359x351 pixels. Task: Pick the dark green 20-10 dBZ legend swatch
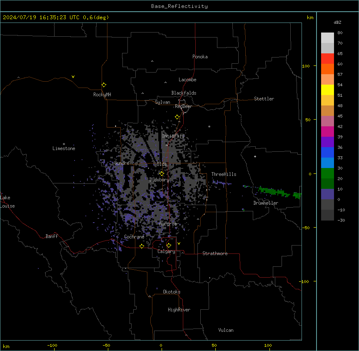tap(327, 183)
